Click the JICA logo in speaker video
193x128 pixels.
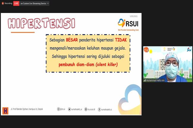[189, 50]
